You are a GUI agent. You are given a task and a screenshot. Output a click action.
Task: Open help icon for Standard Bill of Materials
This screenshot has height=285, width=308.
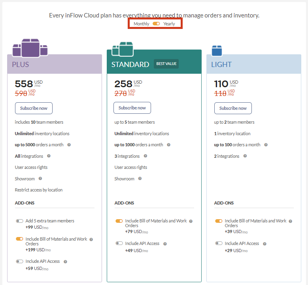tap(191, 222)
